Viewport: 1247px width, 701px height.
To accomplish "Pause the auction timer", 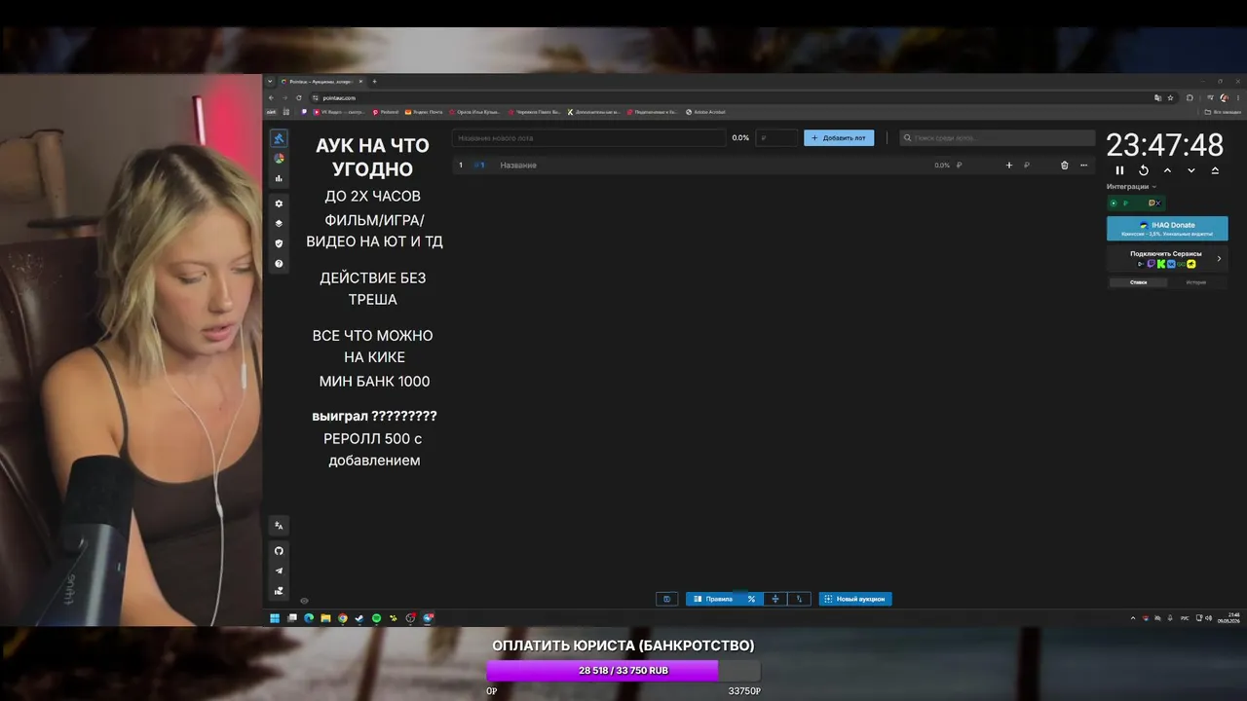I will (1119, 170).
